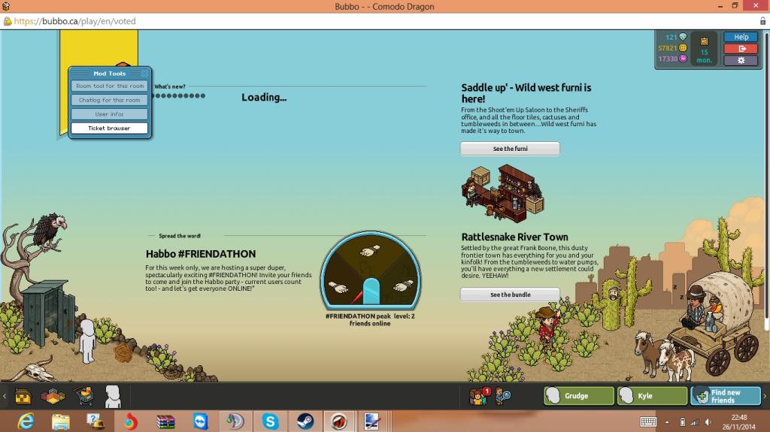Click the What's new loading dots indicator
This screenshot has width=770, height=432.
(x=178, y=95)
